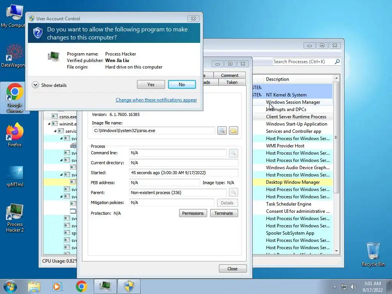
Task: Open the Recycle Bin
Action: click(x=373, y=254)
